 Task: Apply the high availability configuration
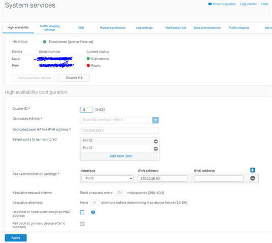pos(16,238)
